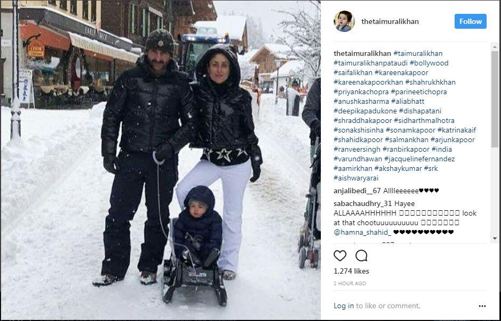Image resolution: width=501 pixels, height=321 pixels.
Task: Click the blue Follow button
Action: [470, 21]
